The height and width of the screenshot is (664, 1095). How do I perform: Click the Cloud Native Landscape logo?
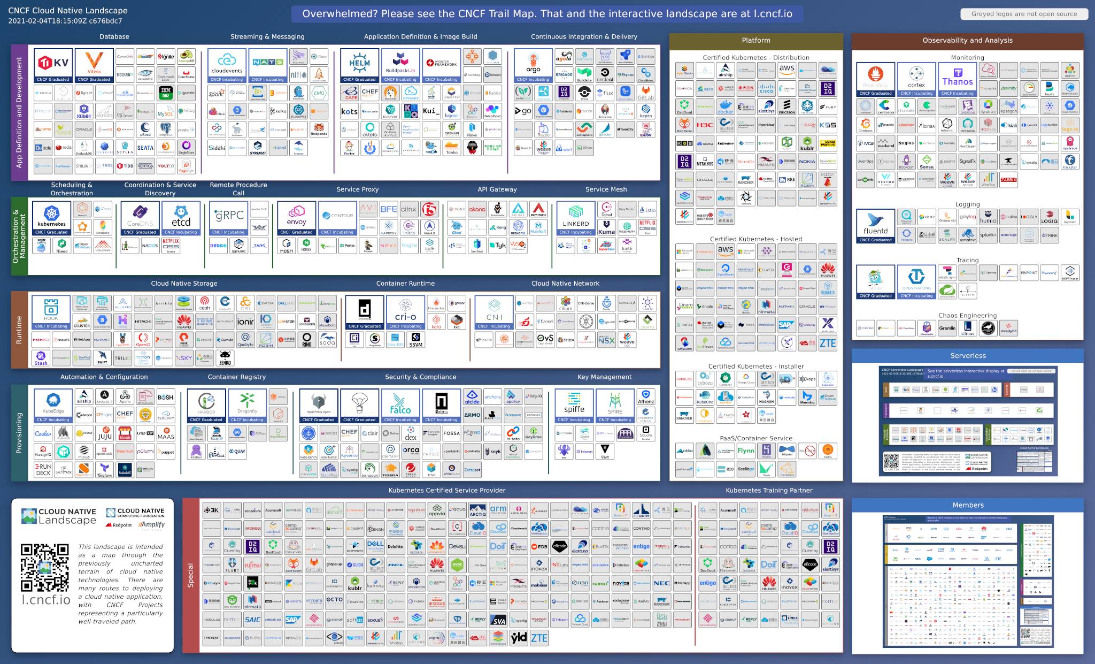(x=61, y=517)
